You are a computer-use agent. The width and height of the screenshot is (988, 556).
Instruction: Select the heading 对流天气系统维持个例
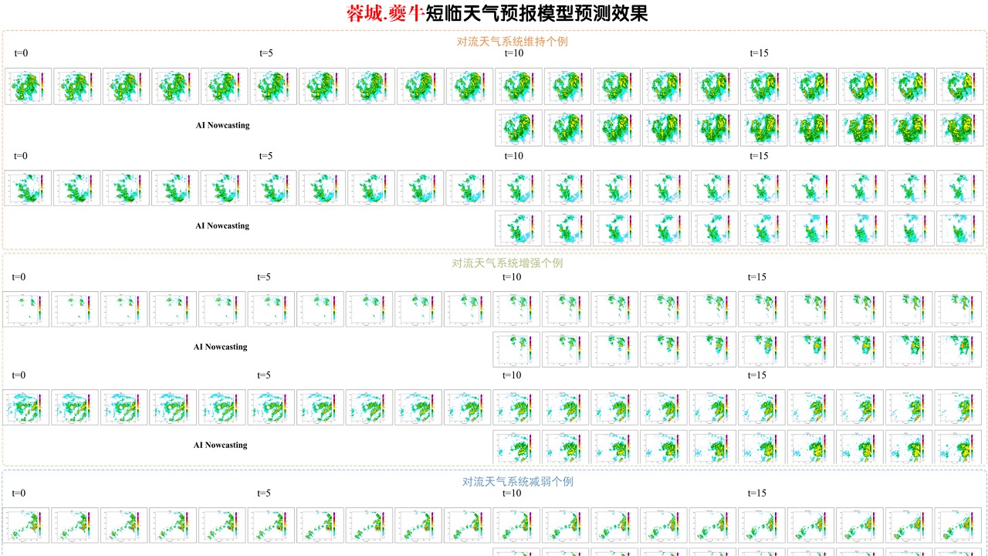[513, 42]
